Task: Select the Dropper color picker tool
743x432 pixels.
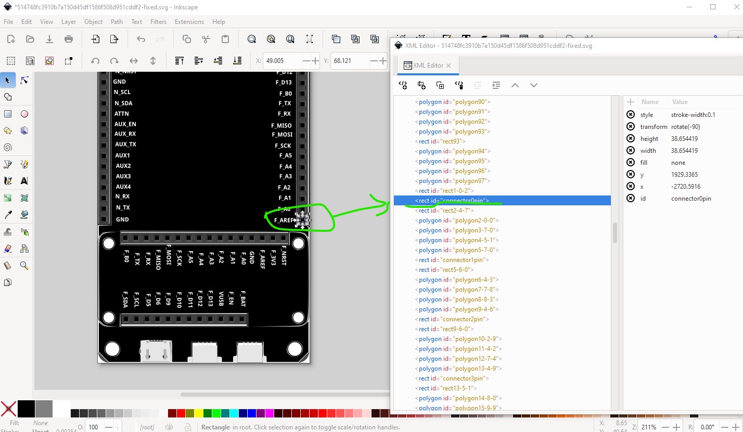Action: (x=8, y=215)
